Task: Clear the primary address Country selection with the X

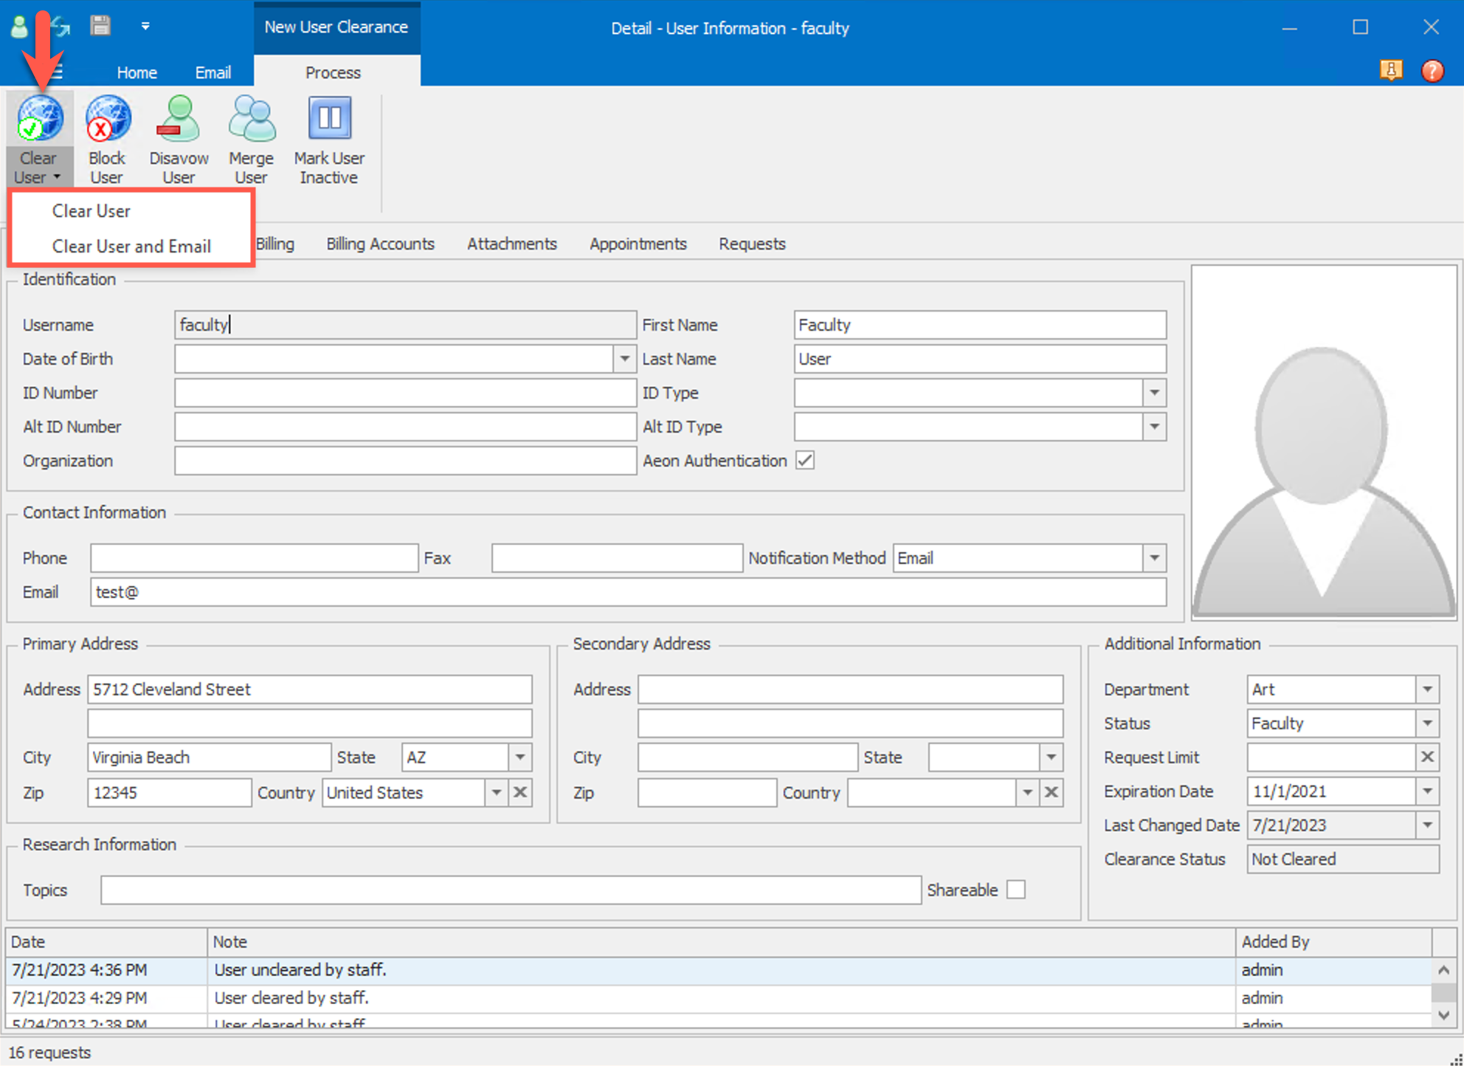Action: 520,792
